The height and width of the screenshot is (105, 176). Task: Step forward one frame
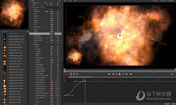coord(123,74)
